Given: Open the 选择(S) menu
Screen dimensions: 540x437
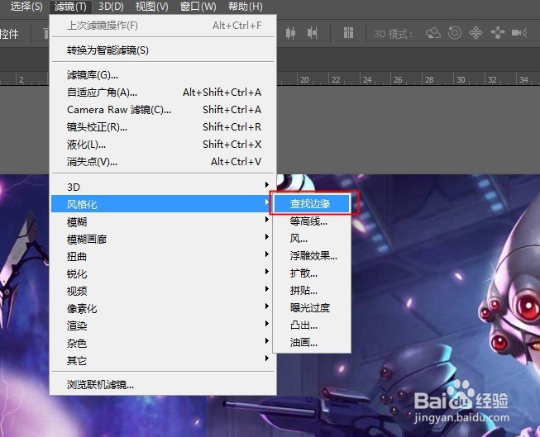Looking at the screenshot, I should click(26, 6).
